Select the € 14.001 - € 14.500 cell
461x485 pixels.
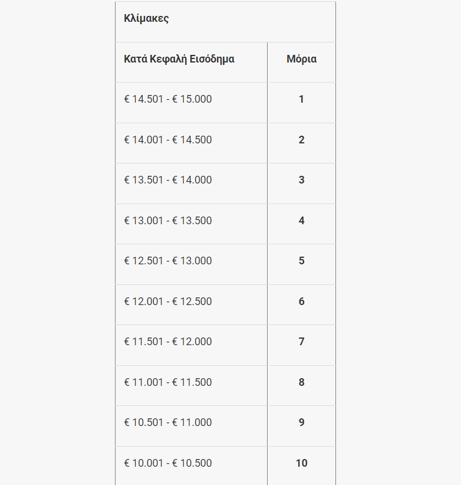[x=168, y=140]
